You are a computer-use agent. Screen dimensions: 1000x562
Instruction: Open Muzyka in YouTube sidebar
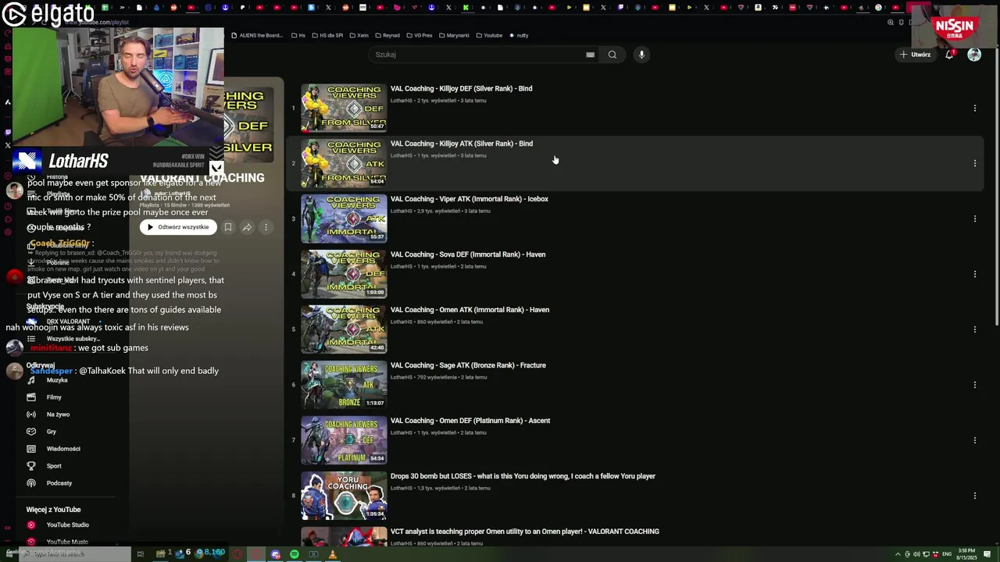57,380
